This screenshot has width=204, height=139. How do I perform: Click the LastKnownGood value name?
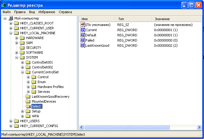[x=97, y=46]
